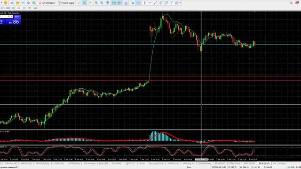Screen dimensions: 301x169
Task: Select the cursor pointer tool
Action: pos(133,3)
